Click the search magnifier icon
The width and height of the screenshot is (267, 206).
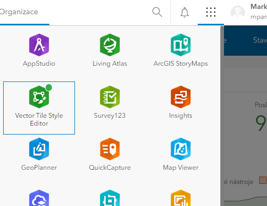157,12
